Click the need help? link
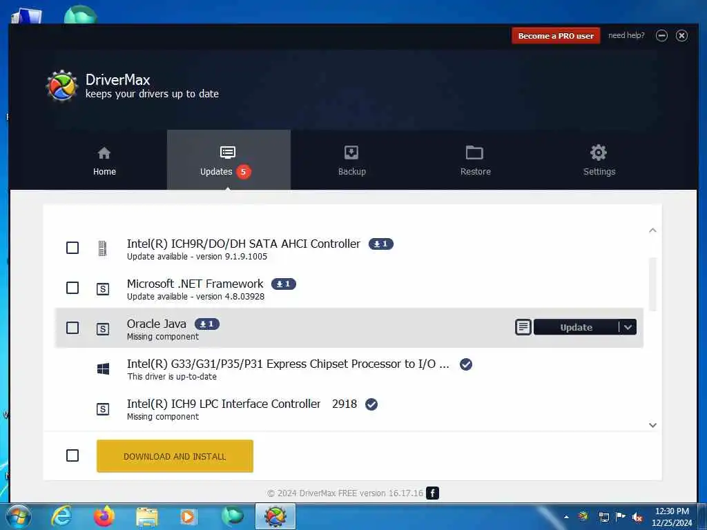 click(626, 35)
